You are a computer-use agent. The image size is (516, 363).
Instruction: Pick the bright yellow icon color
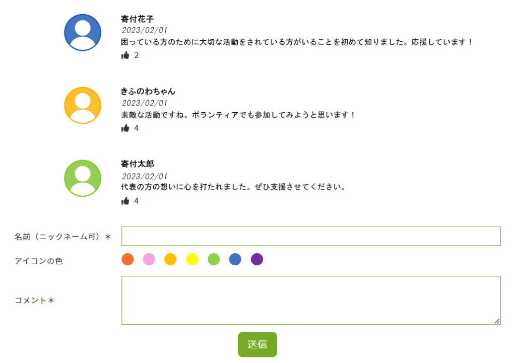[x=192, y=259]
